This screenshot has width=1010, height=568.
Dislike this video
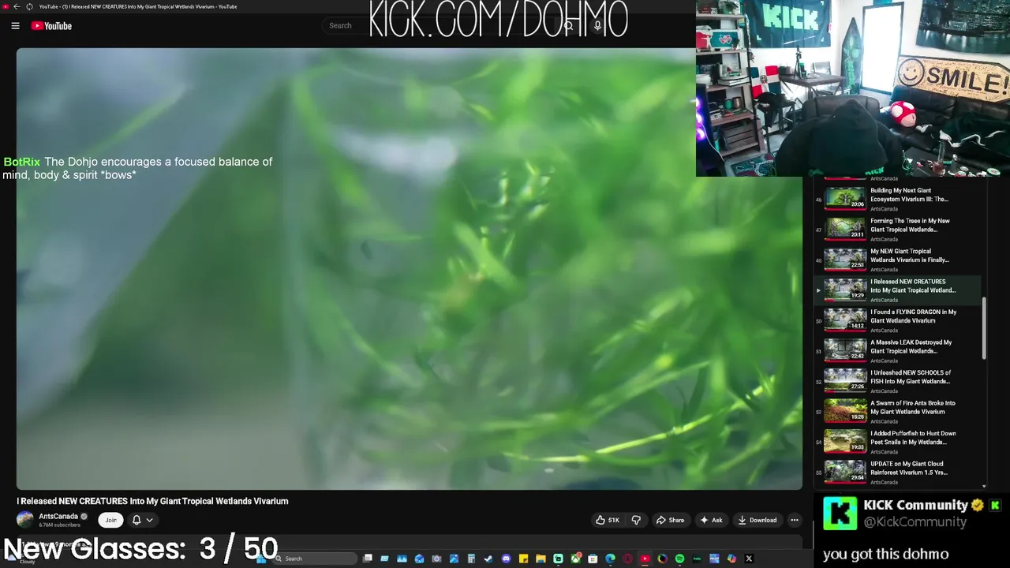(x=636, y=520)
